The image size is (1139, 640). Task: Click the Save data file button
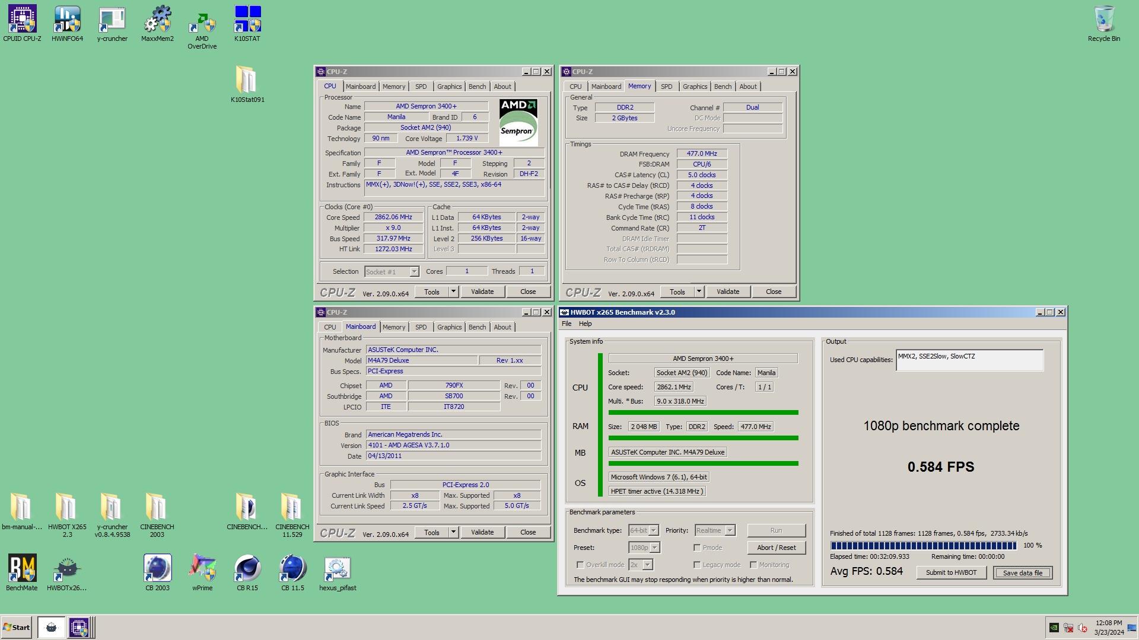pyautogui.click(x=1022, y=572)
